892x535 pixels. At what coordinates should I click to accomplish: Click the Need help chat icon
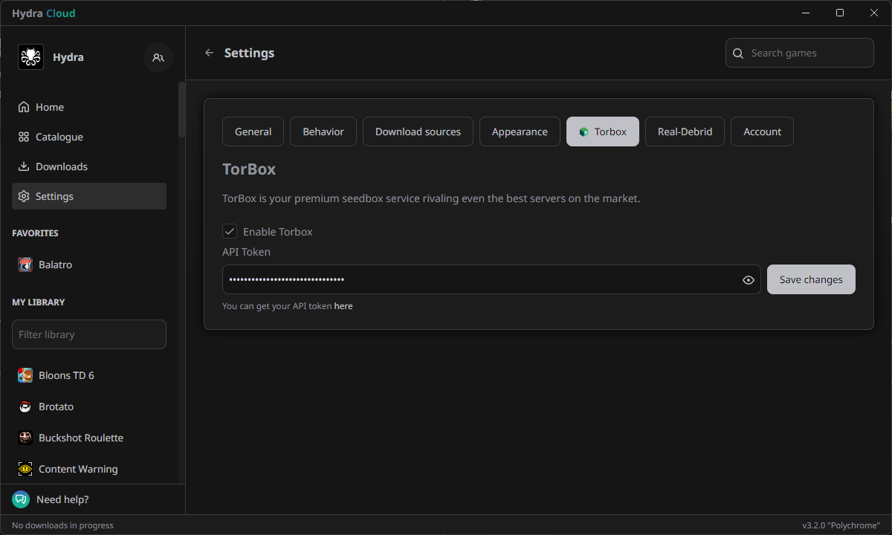tap(21, 499)
